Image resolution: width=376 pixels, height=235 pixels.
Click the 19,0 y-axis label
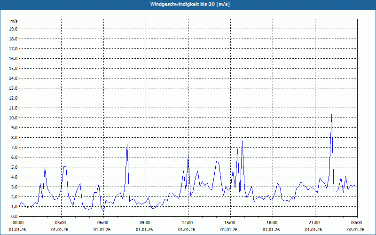click(14, 29)
